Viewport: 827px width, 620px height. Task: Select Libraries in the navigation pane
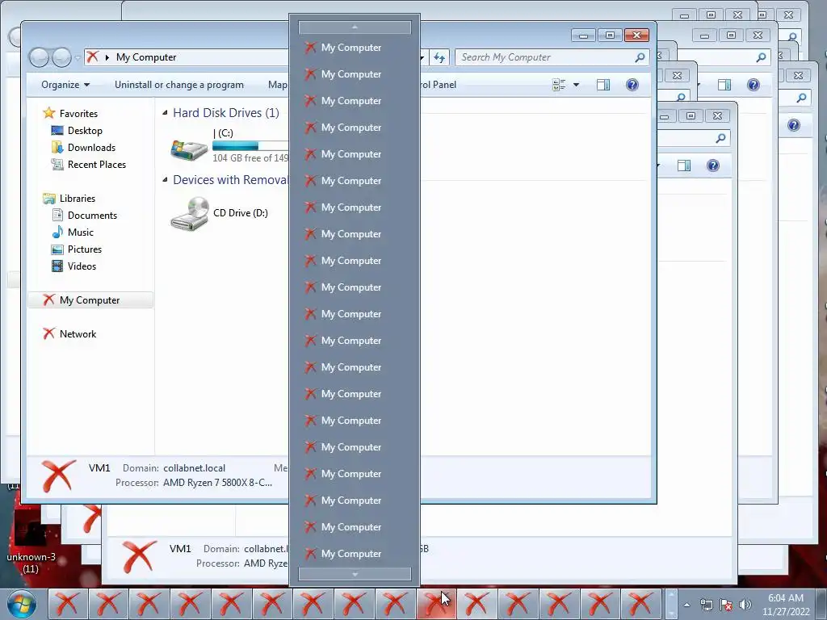click(77, 199)
